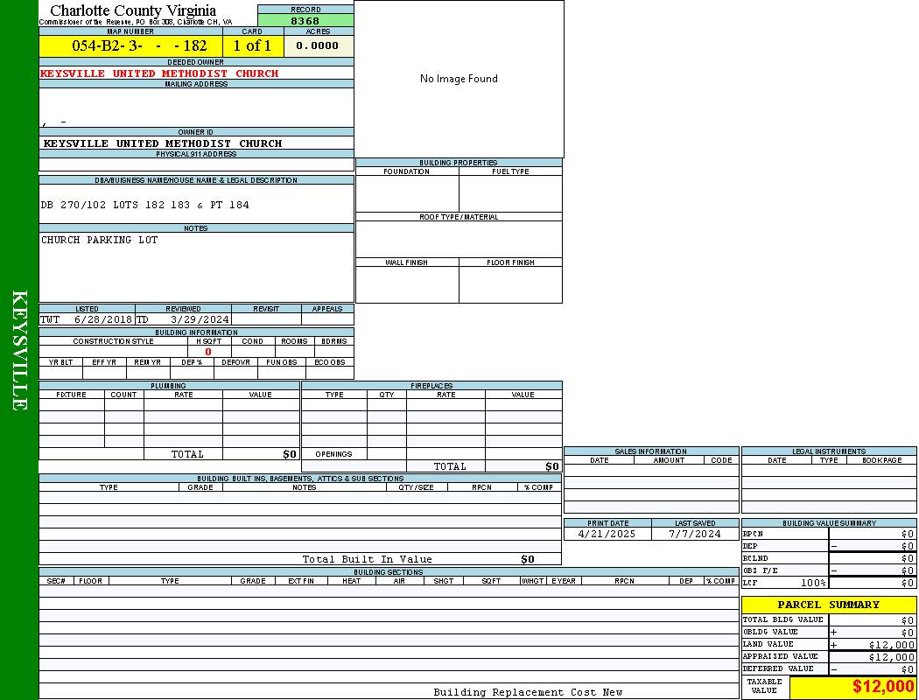The width and height of the screenshot is (919, 700).
Task: Click the card count '1 of 1' field
Action: pyautogui.click(x=252, y=45)
